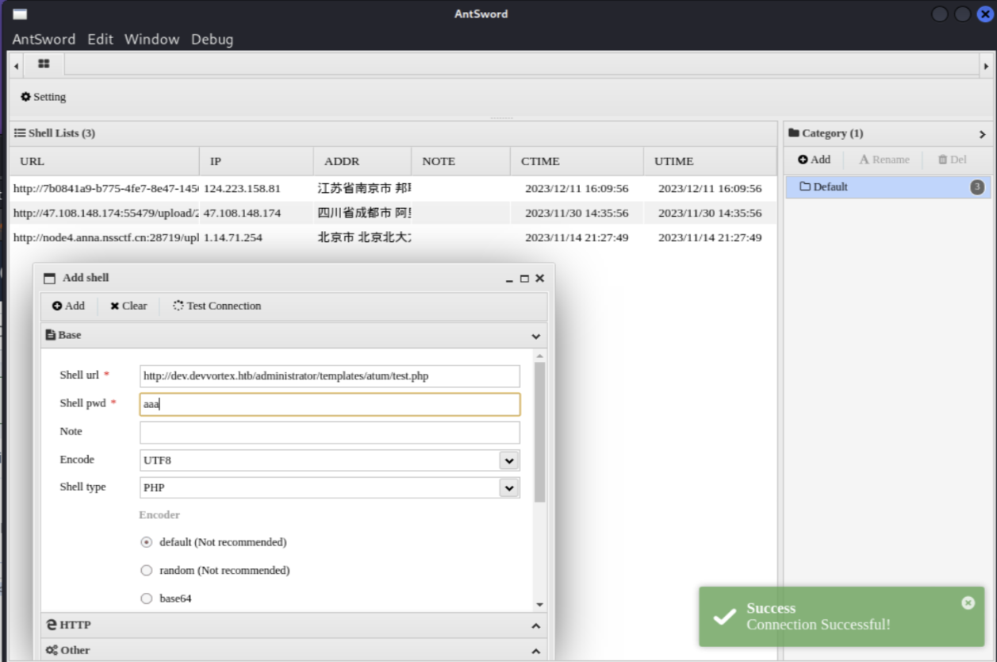This screenshot has height=662, width=997.
Task: Open the Shell type PHP dropdown
Action: [x=509, y=488]
